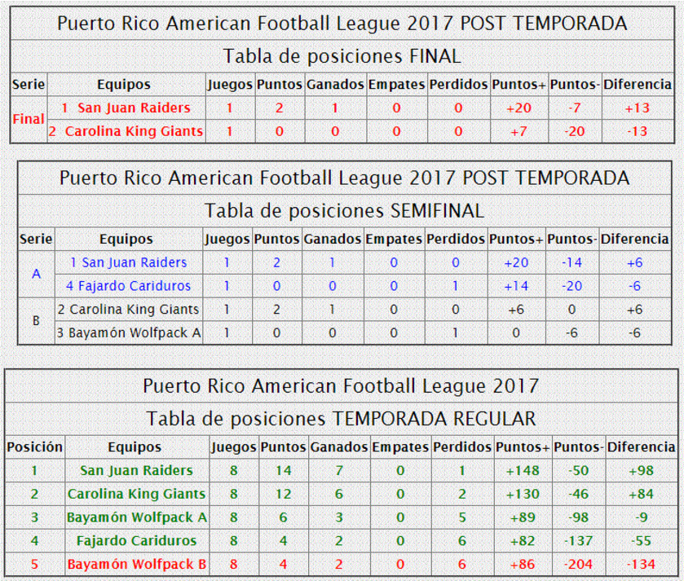
Task: Select the Tabla de posiciones SEMIFINAL title
Action: (x=345, y=211)
